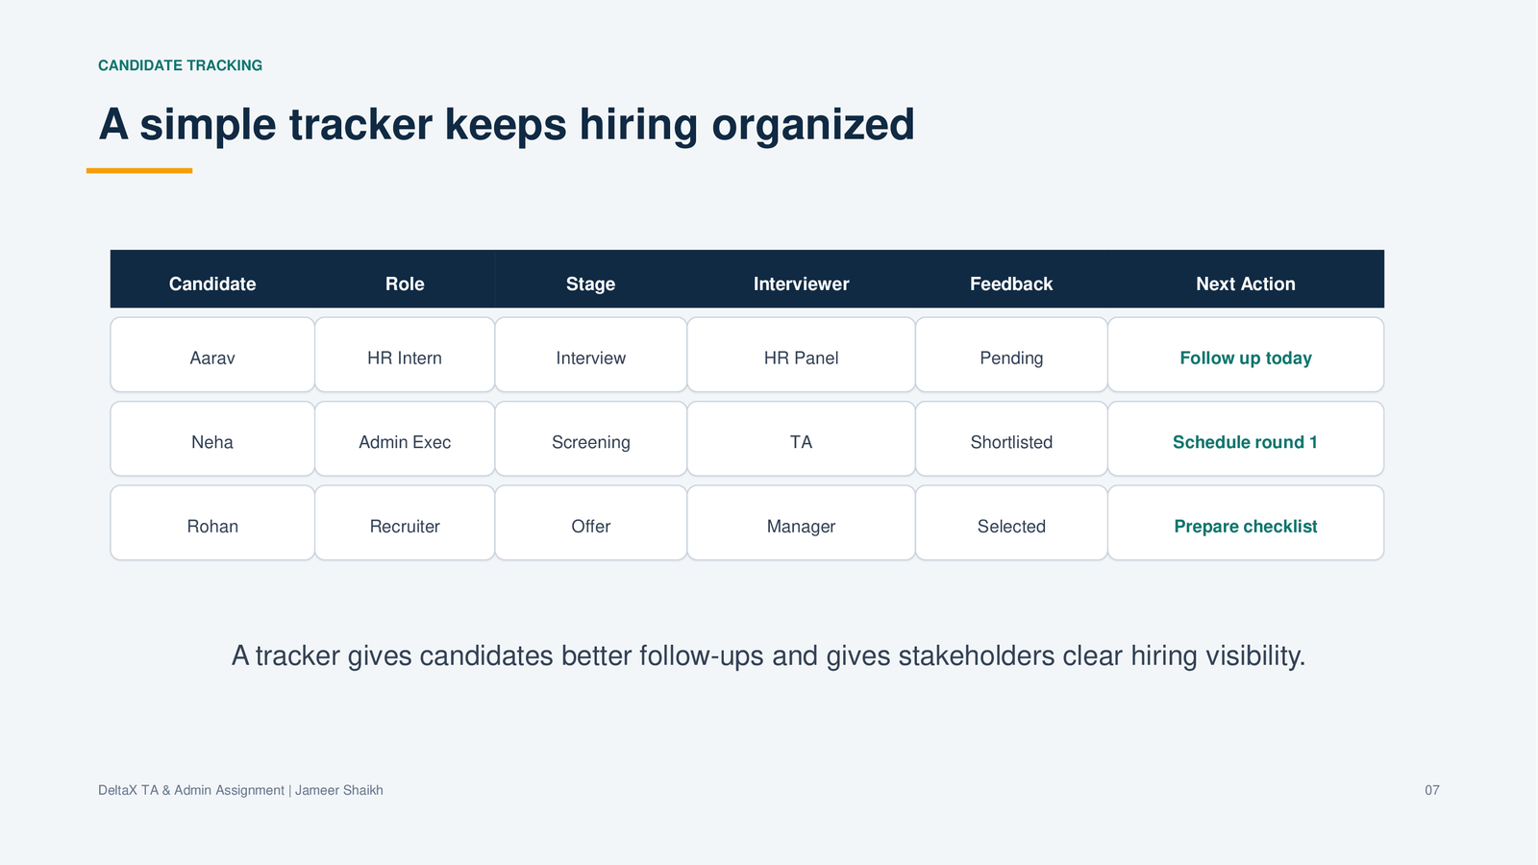Click the Prepare checklist action

1246,527
